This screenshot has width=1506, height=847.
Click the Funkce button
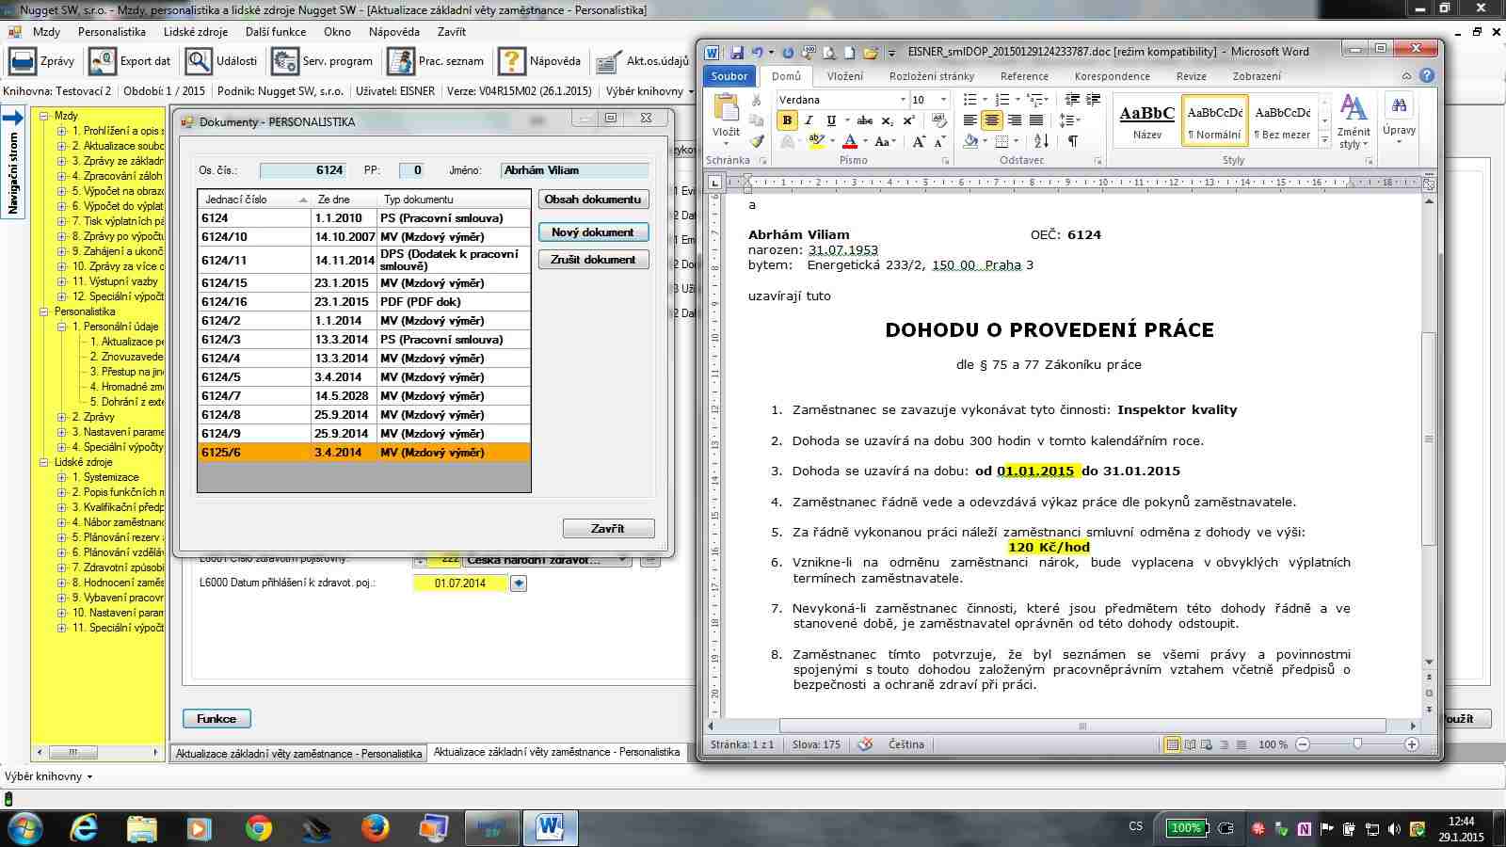[x=216, y=719]
